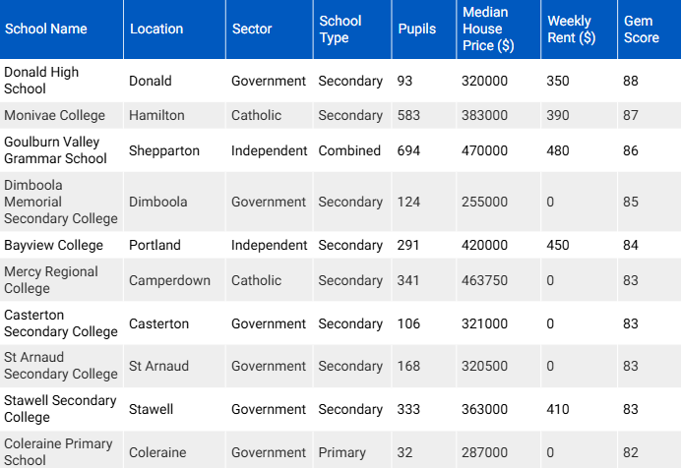
Task: Sort by School Name column header
Action: coord(45,29)
